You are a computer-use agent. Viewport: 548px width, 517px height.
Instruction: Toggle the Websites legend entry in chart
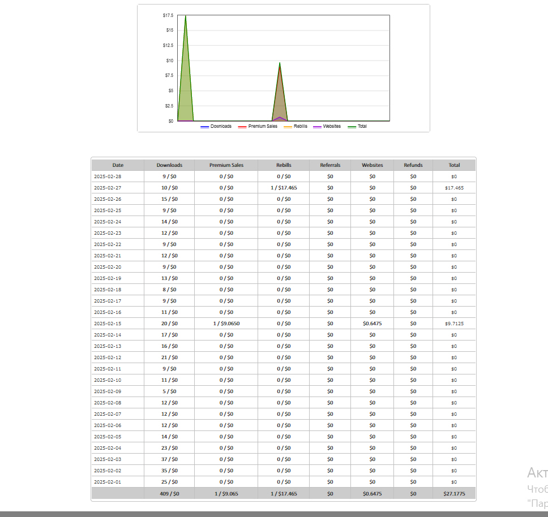click(327, 126)
